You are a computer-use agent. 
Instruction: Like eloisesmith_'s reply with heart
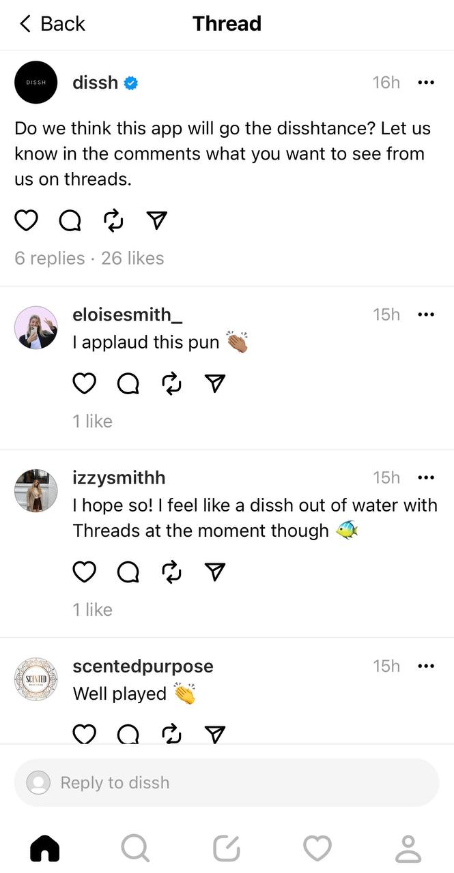[84, 384]
